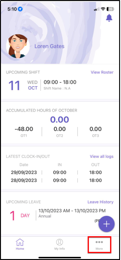121x260 pixels.
Task: Open the Home tab house icon
Action: click(x=20, y=242)
